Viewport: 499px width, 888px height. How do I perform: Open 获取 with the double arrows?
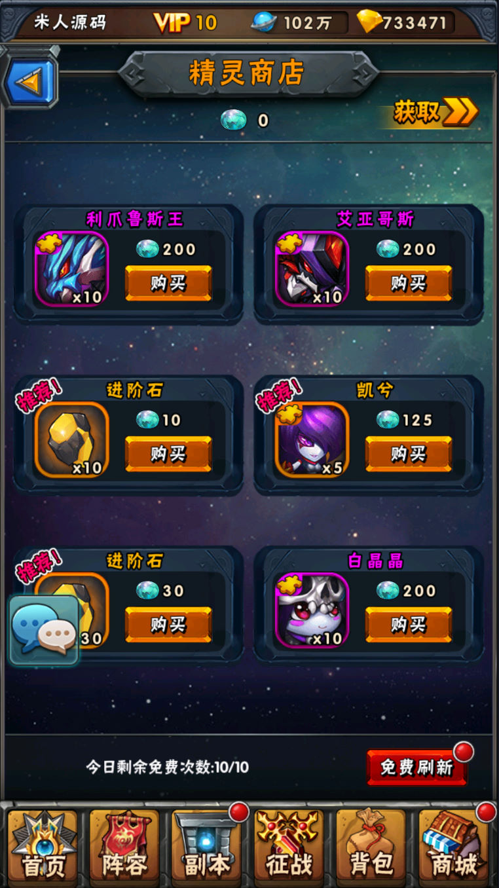tap(435, 112)
